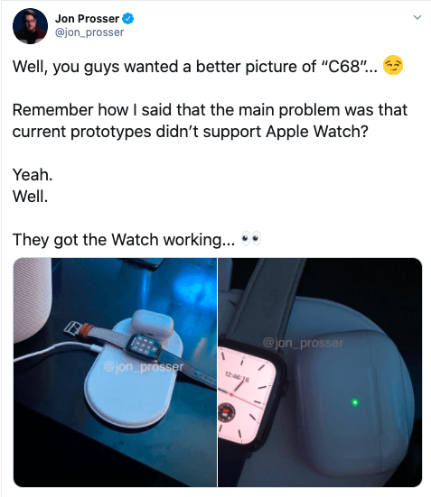The image size is (431, 497).
Task: Expand the tweet options chevron
Action: point(417,17)
